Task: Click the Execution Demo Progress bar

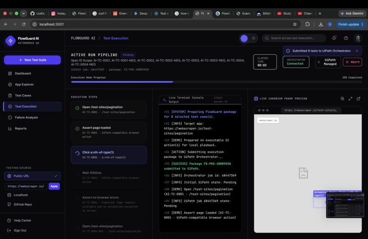Action: tap(216, 82)
